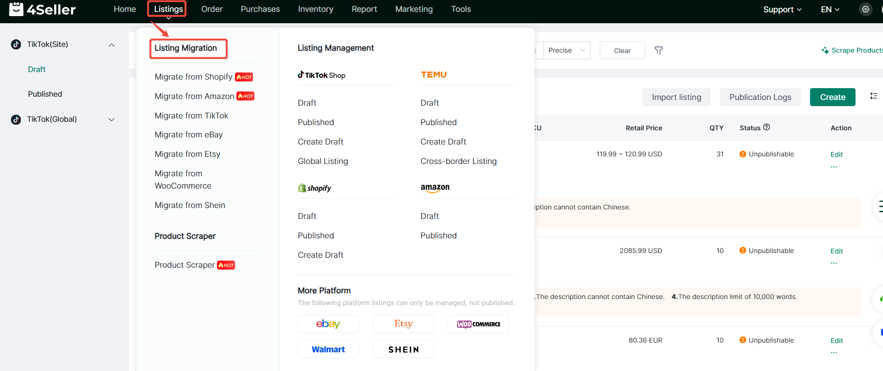This screenshot has width=883, height=371.
Task: Open Shopify Draft listings
Action: tap(307, 216)
